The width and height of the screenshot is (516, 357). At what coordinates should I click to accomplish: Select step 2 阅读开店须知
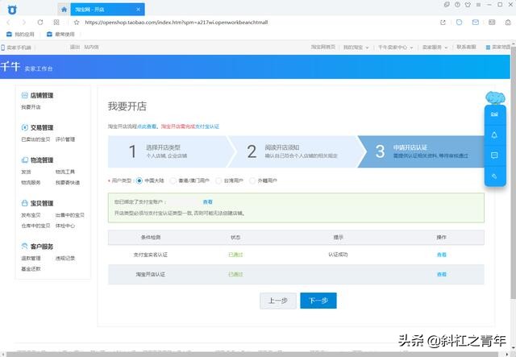click(293, 152)
